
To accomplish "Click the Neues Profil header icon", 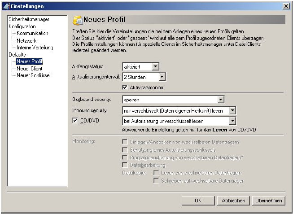I will click(77, 20).
